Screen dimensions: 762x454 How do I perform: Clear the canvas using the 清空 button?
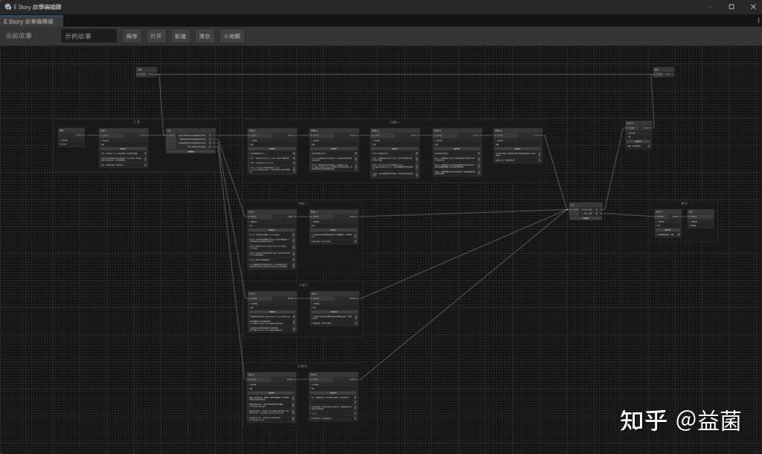203,36
